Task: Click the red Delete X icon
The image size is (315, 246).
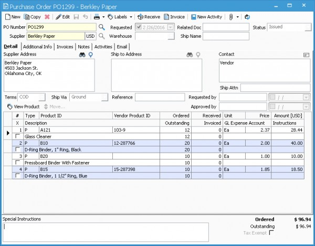Action: (47, 17)
